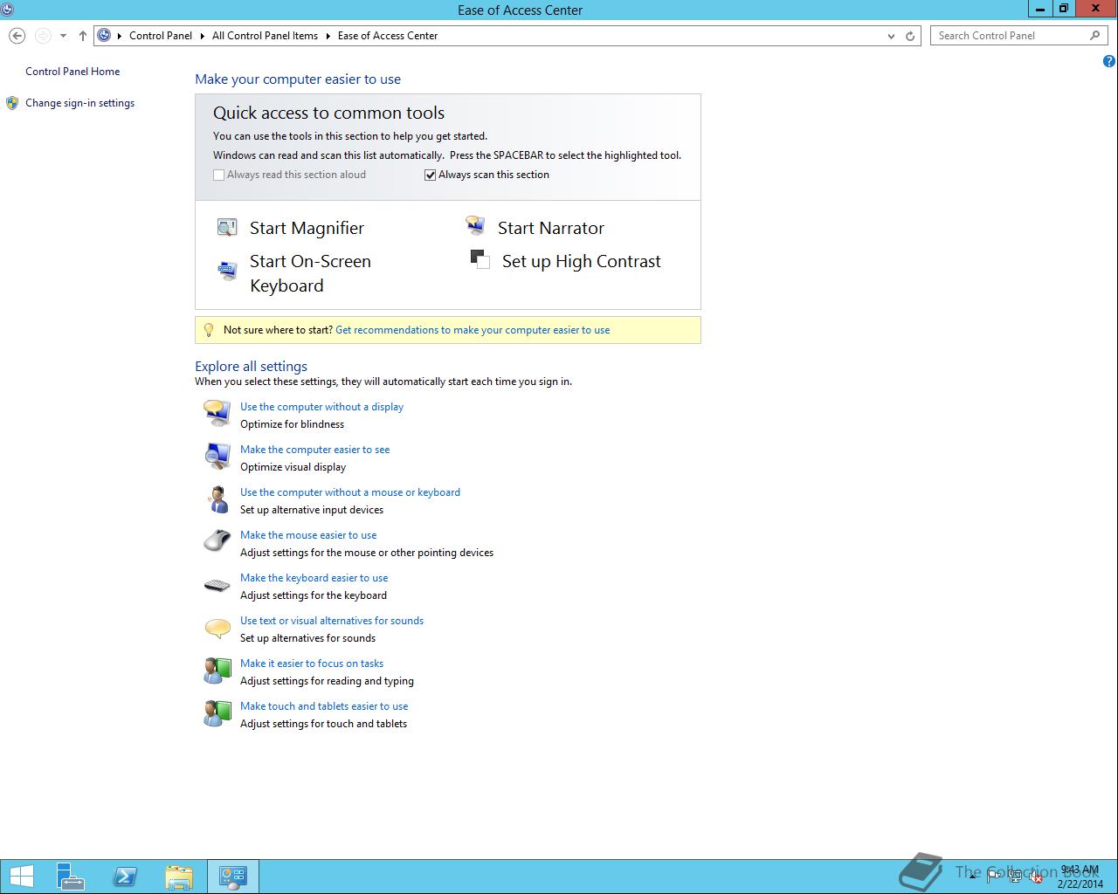The height and width of the screenshot is (894, 1118).
Task: Click the Control Panel icon in the address bar
Action: 104,36
